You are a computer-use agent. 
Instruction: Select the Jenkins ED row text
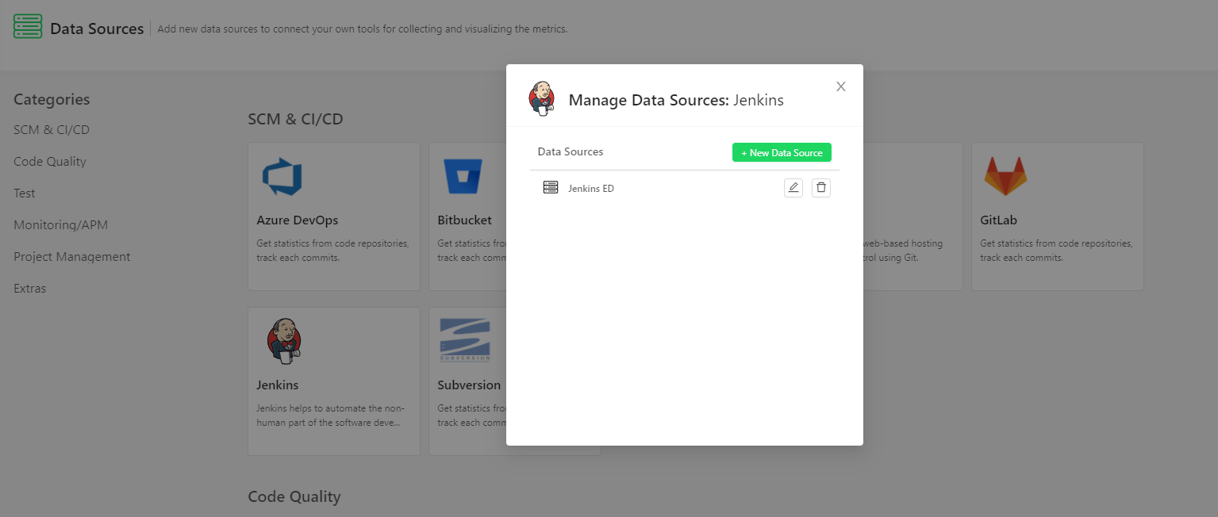pyautogui.click(x=591, y=189)
